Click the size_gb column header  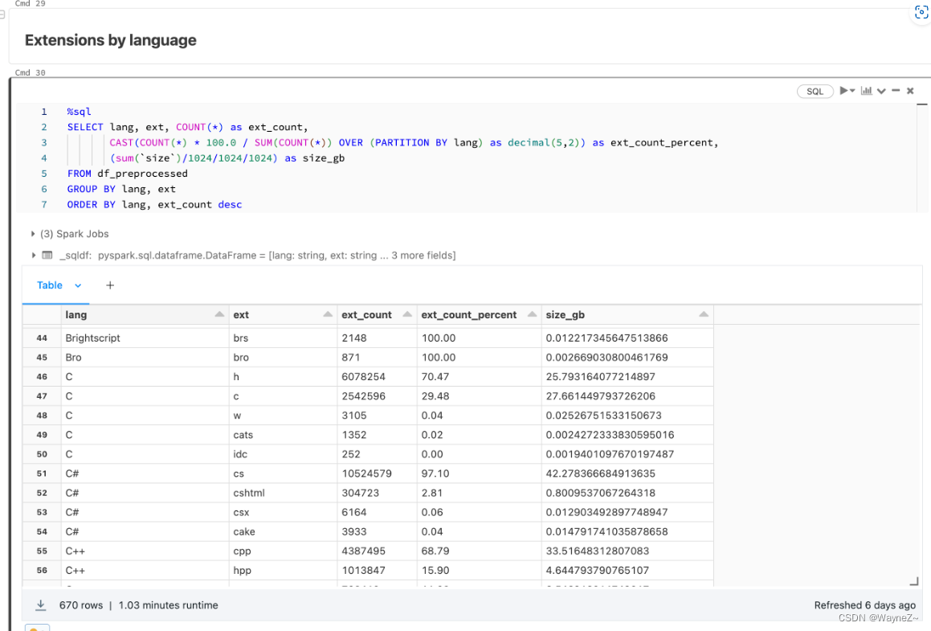[x=627, y=315]
